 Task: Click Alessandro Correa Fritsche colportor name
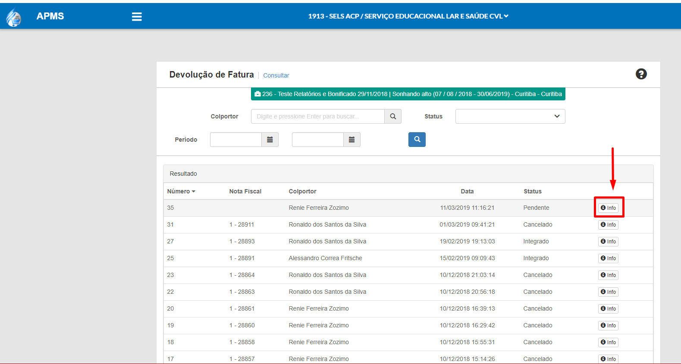coord(325,258)
